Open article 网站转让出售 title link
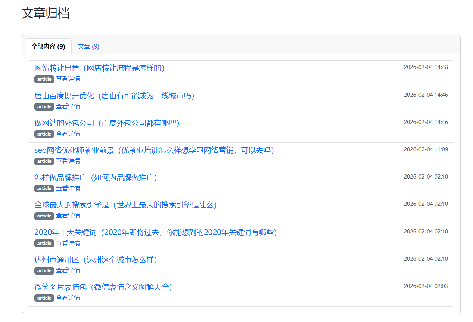This screenshot has height=322, width=473. (99, 68)
